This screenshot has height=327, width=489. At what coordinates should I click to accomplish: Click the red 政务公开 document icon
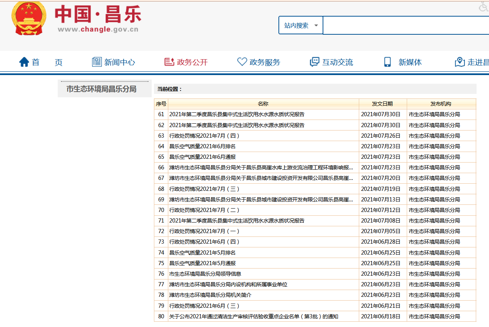(169, 62)
